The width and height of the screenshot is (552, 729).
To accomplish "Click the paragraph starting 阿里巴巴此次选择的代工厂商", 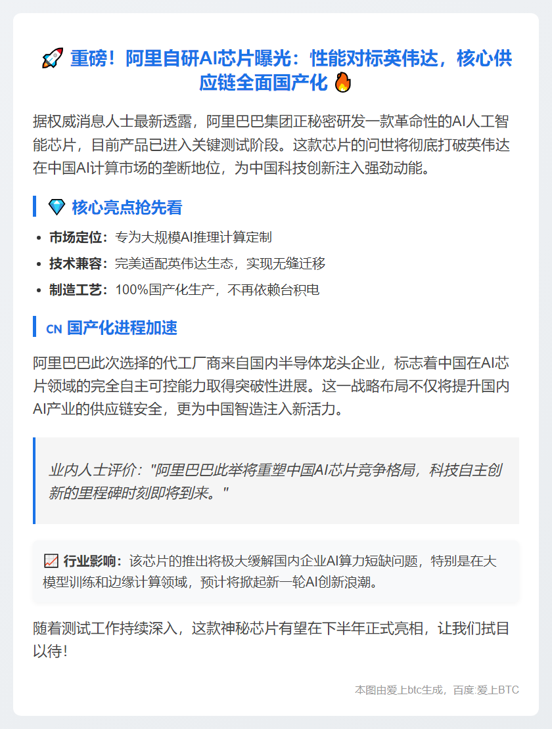I will [x=271, y=386].
